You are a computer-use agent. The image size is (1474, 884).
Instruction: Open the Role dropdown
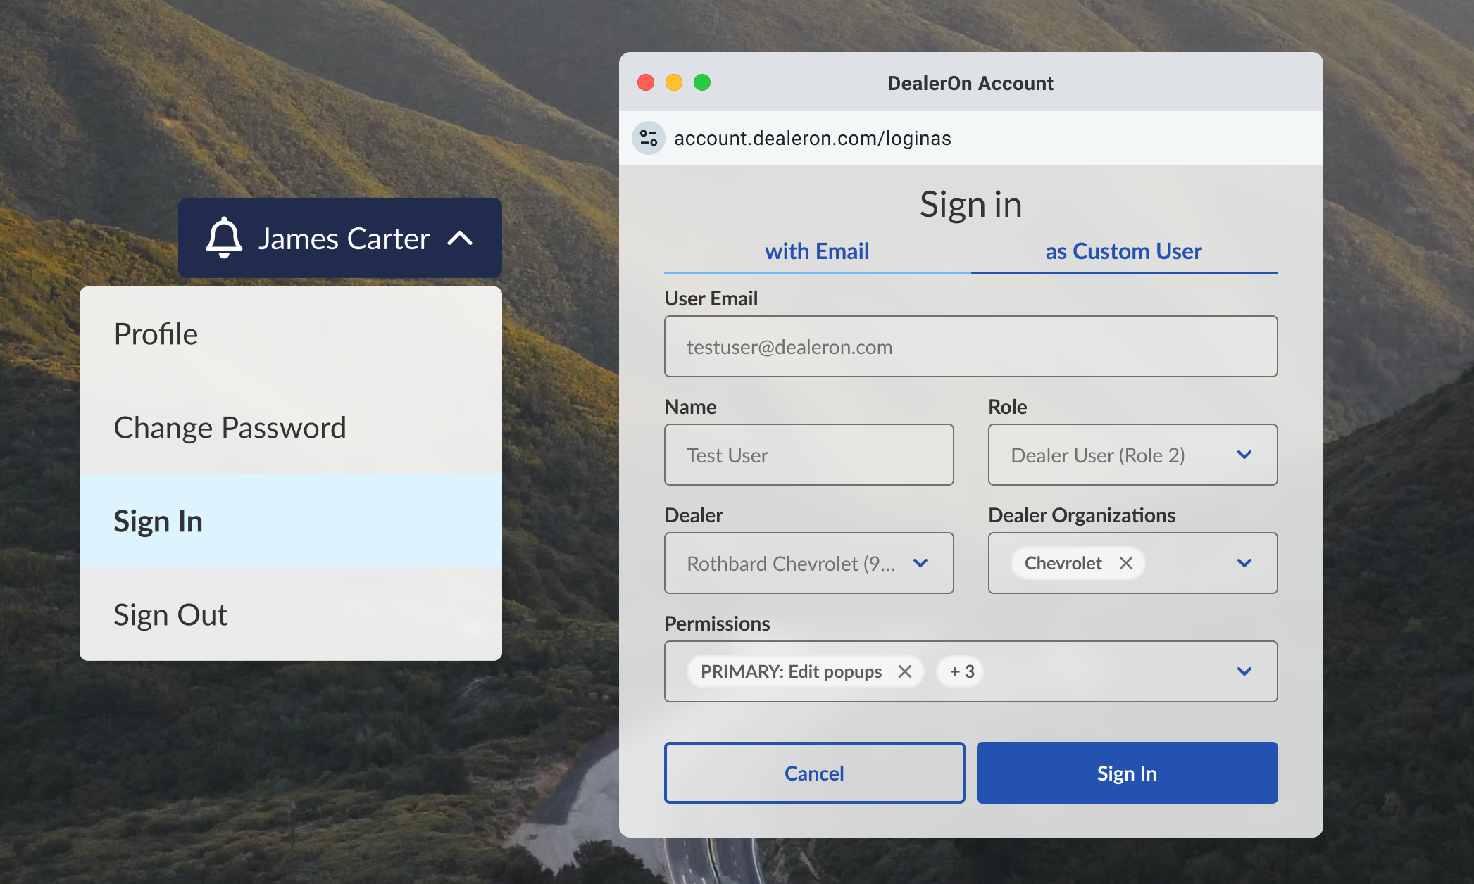1132,455
